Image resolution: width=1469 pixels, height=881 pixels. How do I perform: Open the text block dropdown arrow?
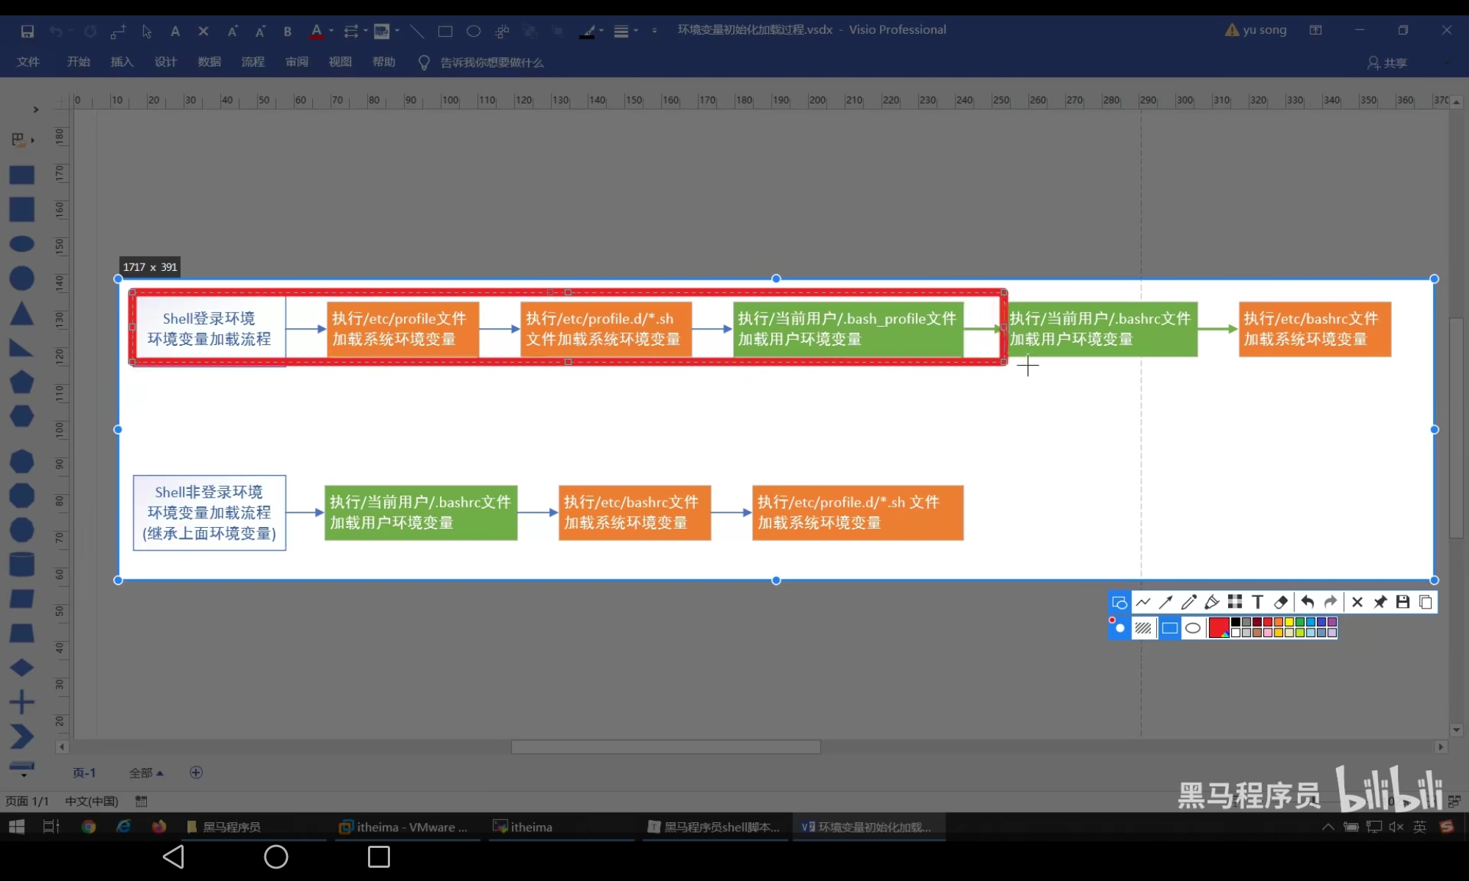[397, 31]
